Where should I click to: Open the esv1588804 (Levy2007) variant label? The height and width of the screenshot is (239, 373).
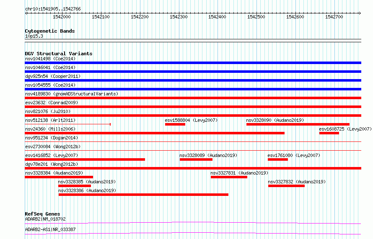coord(191,120)
